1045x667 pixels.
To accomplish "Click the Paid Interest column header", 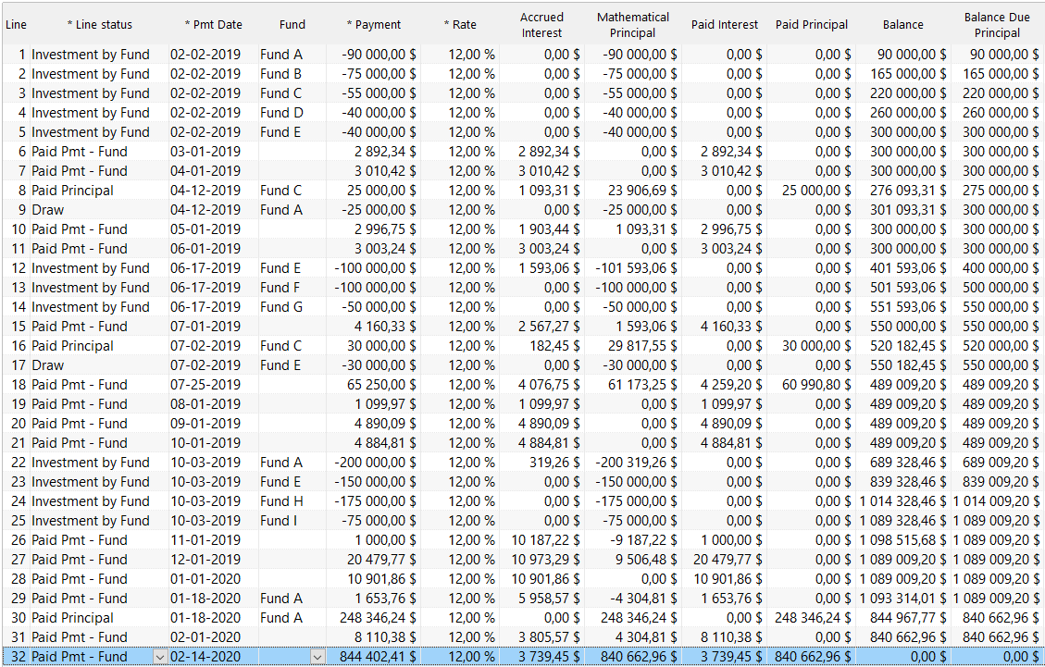I will (x=725, y=25).
